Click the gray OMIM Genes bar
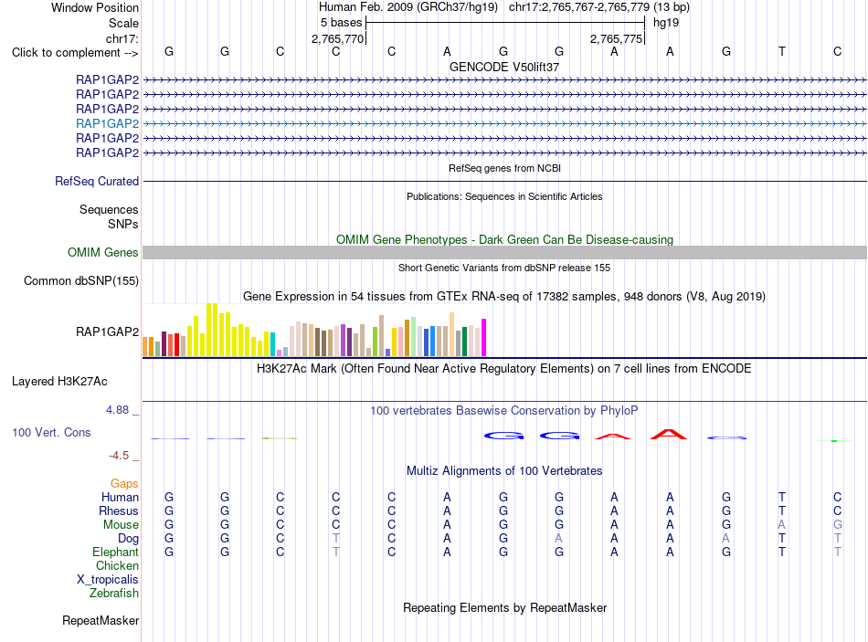 [x=505, y=252]
